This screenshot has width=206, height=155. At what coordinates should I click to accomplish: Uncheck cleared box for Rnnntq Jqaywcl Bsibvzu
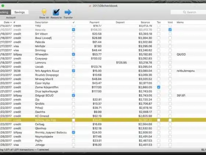(x=74, y=132)
